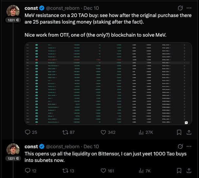The width and height of the screenshot is (199, 178).
Task: Open Grok icon on second tweet
Action: [x=180, y=146]
